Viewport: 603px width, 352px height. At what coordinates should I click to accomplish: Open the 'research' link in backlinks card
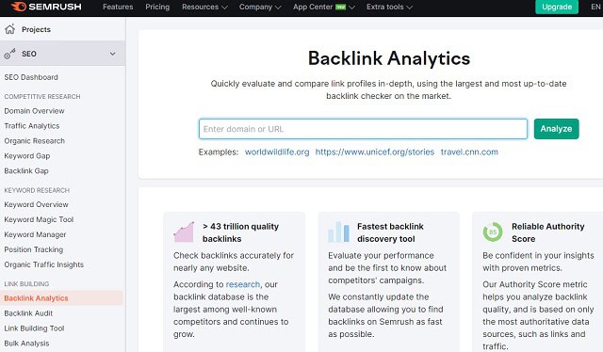(x=243, y=284)
